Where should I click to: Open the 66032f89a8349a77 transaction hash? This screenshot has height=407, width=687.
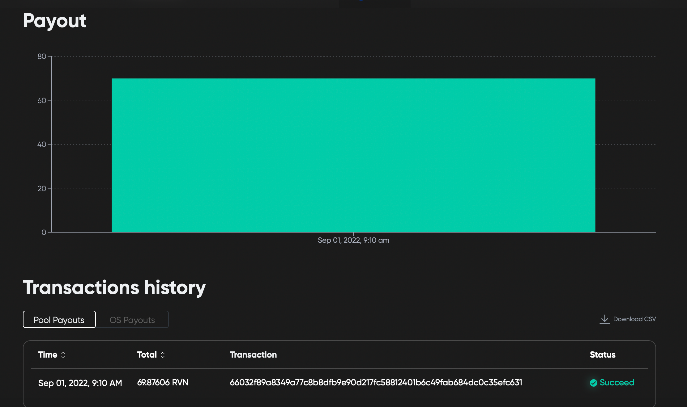point(376,382)
